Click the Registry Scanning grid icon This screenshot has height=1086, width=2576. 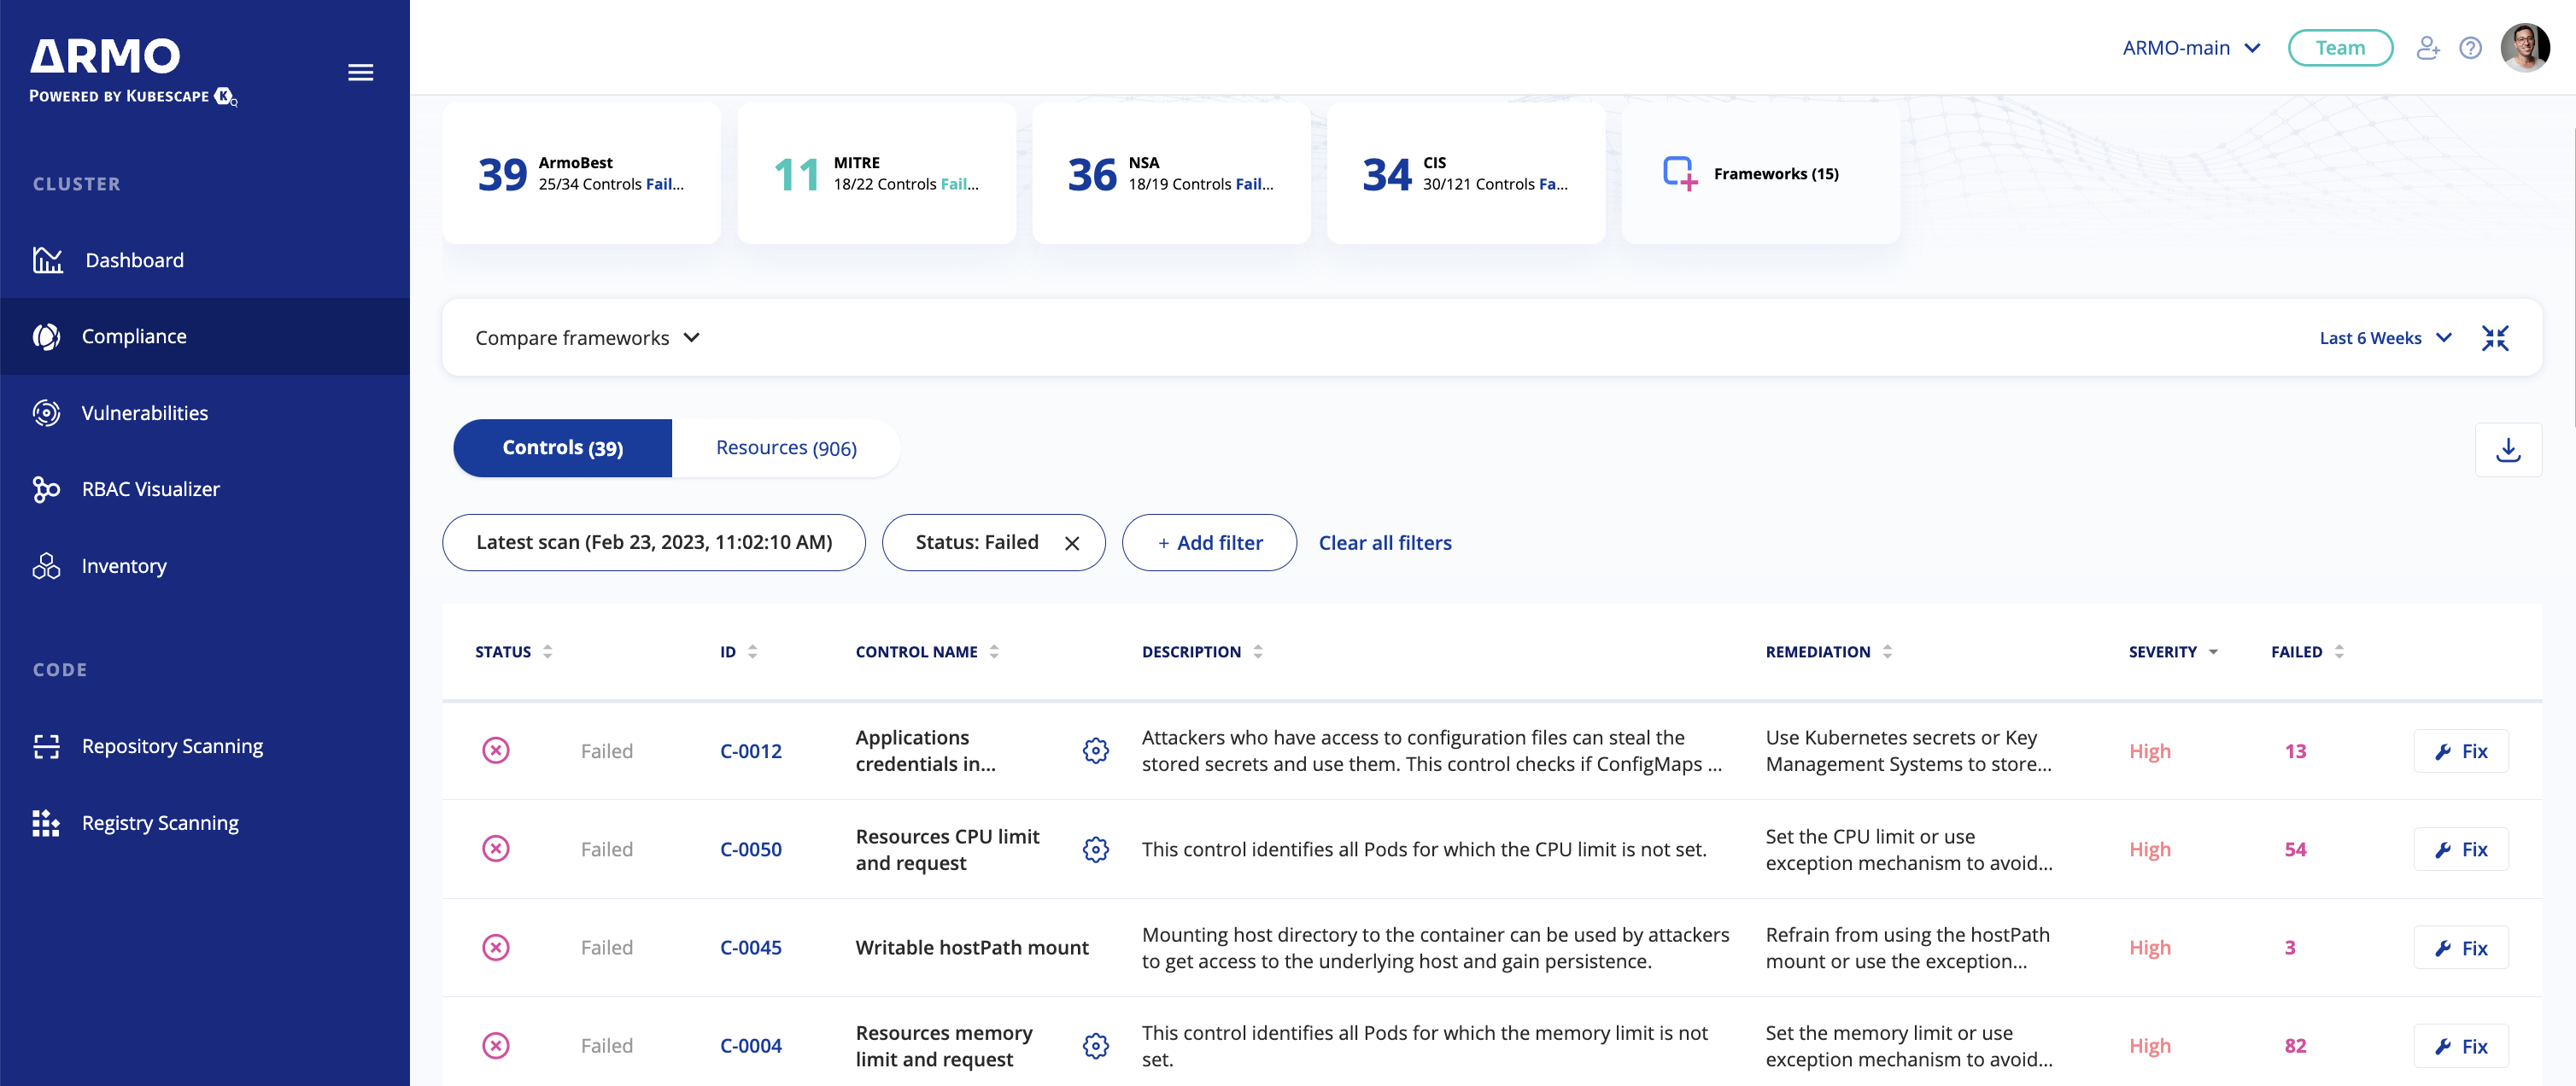pyautogui.click(x=46, y=823)
